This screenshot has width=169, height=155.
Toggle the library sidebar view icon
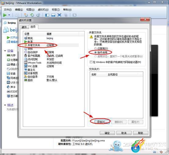(47, 15)
